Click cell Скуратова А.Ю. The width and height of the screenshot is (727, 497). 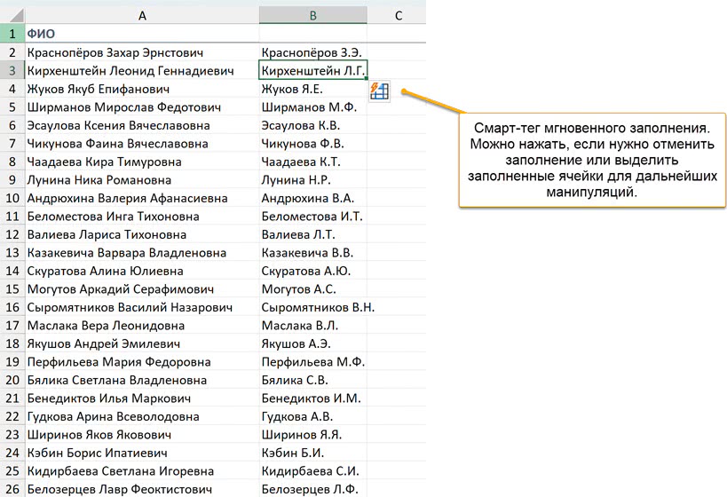pyautogui.click(x=313, y=271)
